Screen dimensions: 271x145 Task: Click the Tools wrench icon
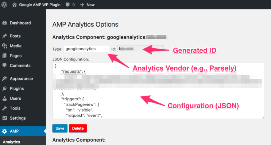click(x=5, y=108)
